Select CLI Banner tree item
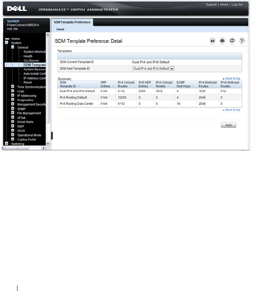This screenshot has width=255, height=291. point(31,60)
